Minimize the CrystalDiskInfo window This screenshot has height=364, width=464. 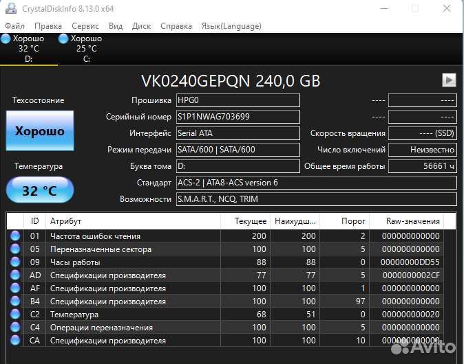384,8
